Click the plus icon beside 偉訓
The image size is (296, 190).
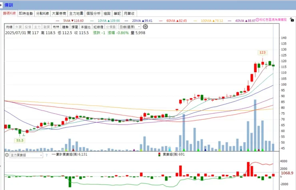pos(1,5)
